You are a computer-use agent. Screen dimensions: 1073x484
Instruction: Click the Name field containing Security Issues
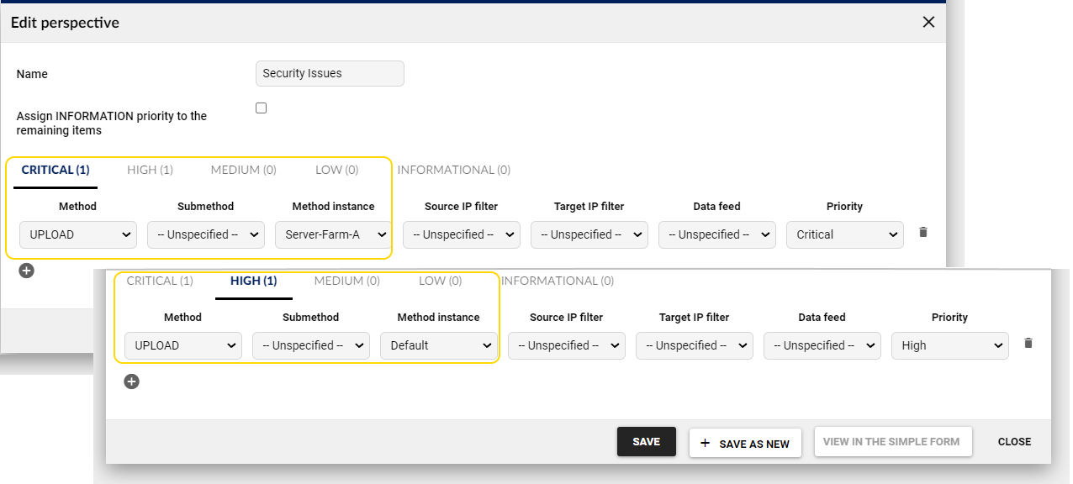pos(330,74)
